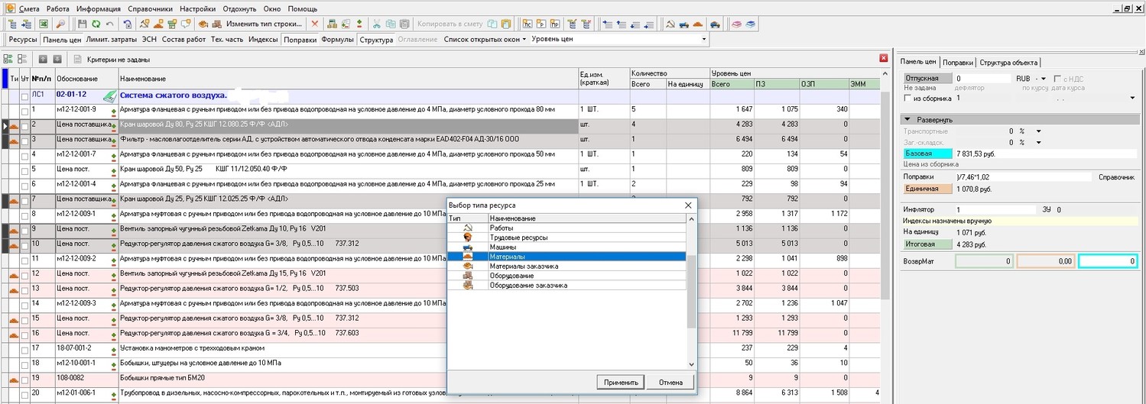Toggle the 'из сборника' checkbox
1146x404 pixels.
907,99
